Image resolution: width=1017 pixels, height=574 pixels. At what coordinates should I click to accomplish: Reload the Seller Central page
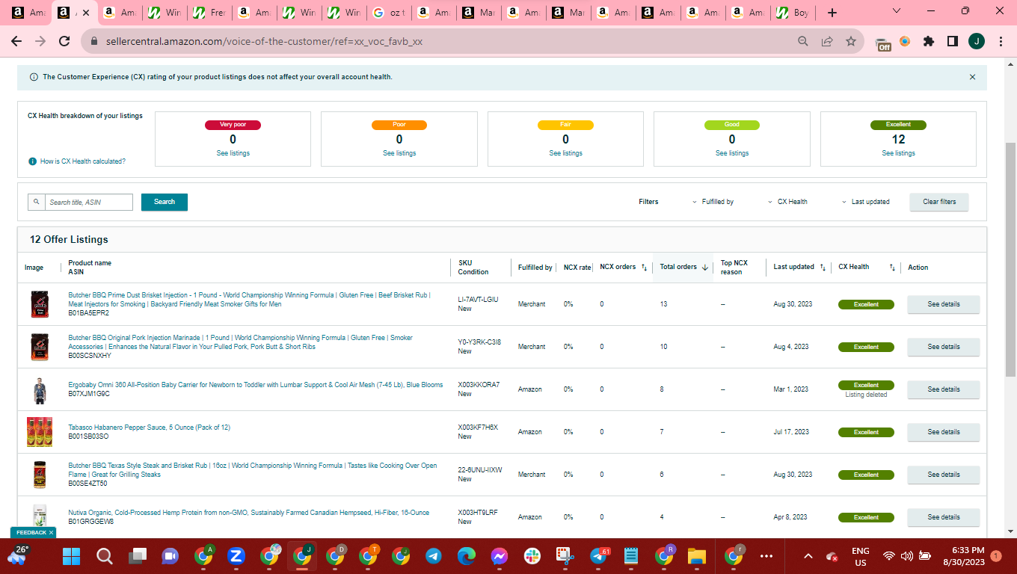tap(64, 42)
